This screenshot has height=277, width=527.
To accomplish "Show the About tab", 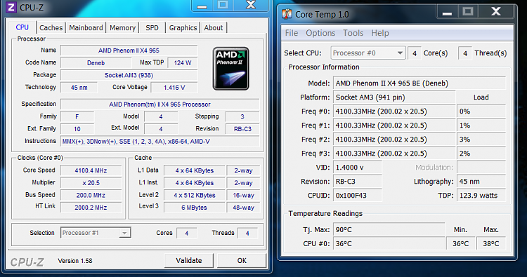I will pos(214,28).
